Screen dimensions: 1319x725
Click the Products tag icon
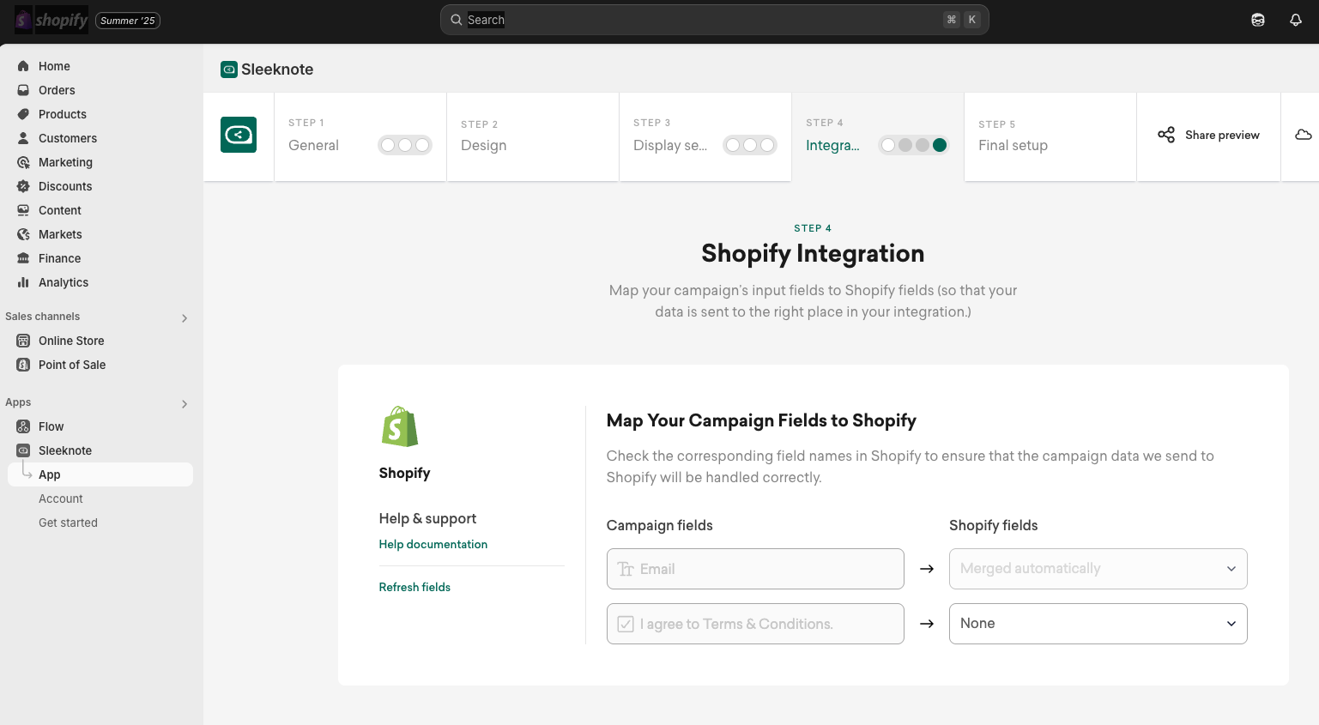pos(23,114)
